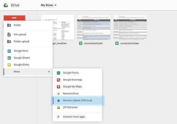Click the Google My Maps icon
The height and width of the screenshot is (124, 177).
click(x=59, y=87)
